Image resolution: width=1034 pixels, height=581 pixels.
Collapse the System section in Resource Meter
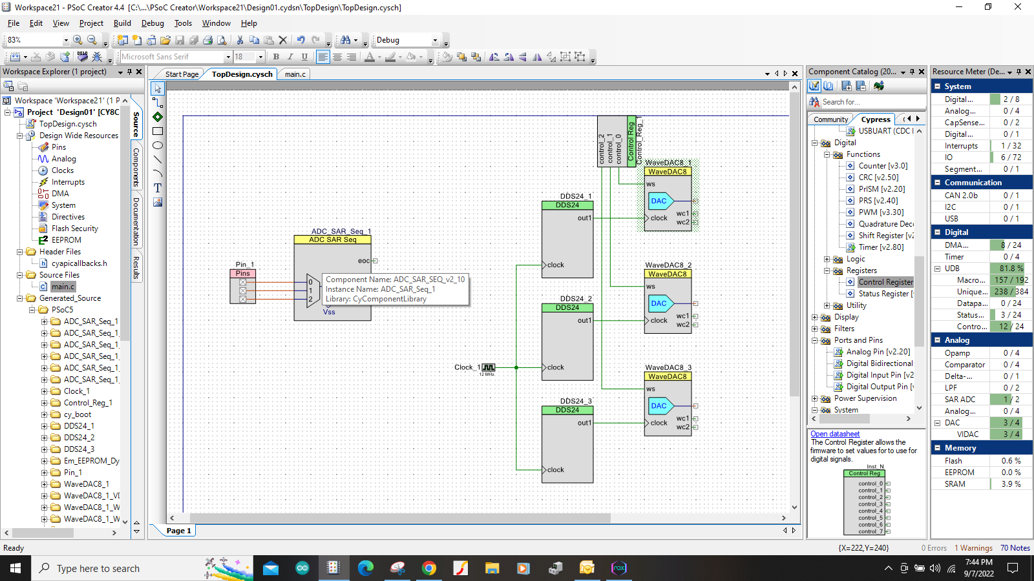coord(937,86)
